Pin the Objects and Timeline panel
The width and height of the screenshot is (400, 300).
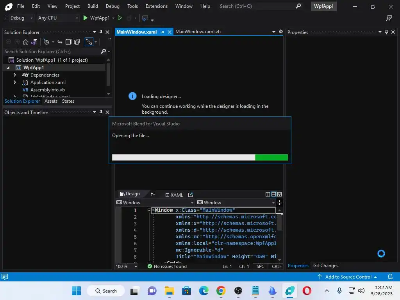(x=101, y=112)
